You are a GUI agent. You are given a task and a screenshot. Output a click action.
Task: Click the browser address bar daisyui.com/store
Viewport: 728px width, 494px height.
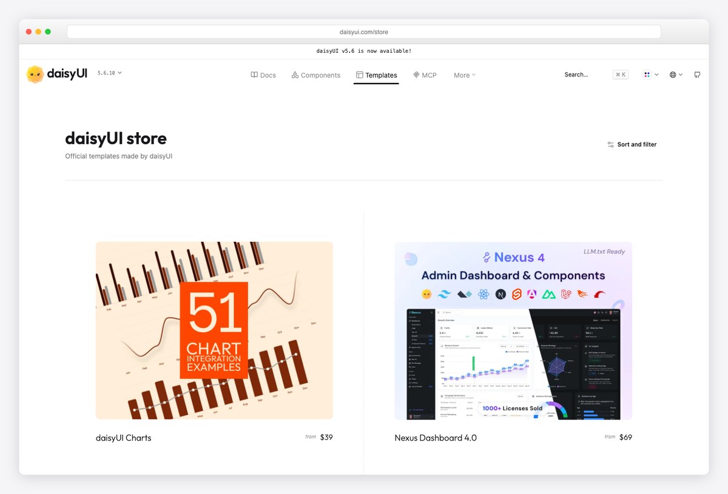tap(364, 32)
